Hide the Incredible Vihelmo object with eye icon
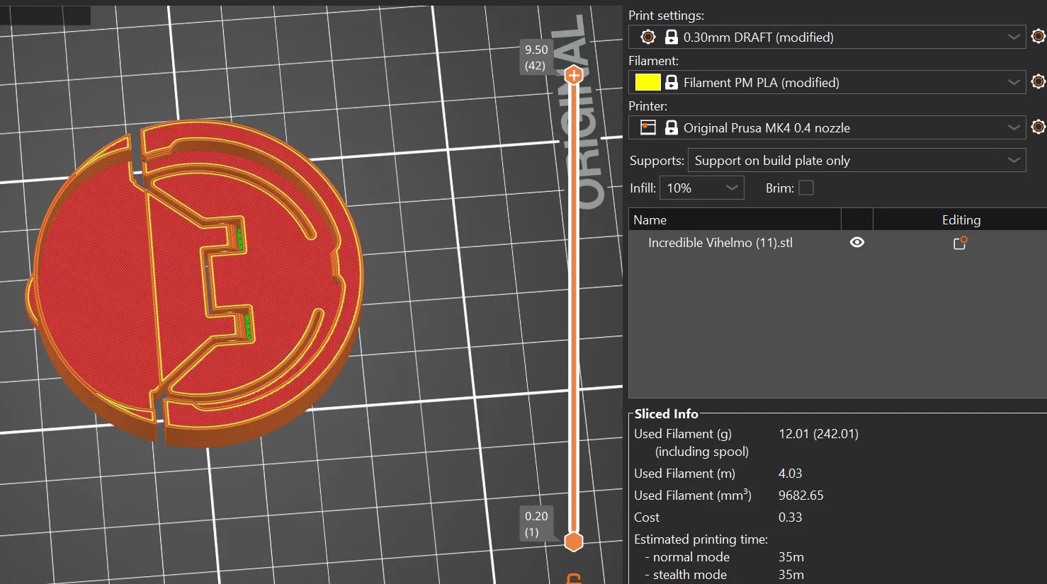Image resolution: width=1047 pixels, height=584 pixels. (857, 242)
